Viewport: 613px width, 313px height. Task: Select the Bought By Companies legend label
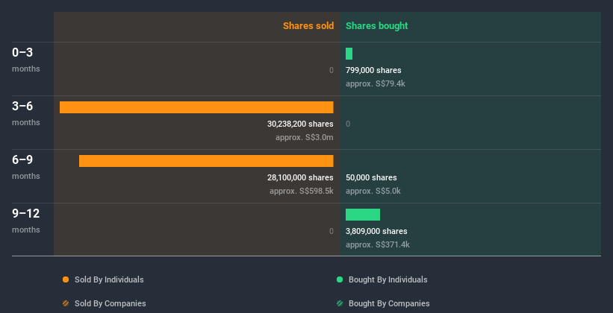[389, 303]
